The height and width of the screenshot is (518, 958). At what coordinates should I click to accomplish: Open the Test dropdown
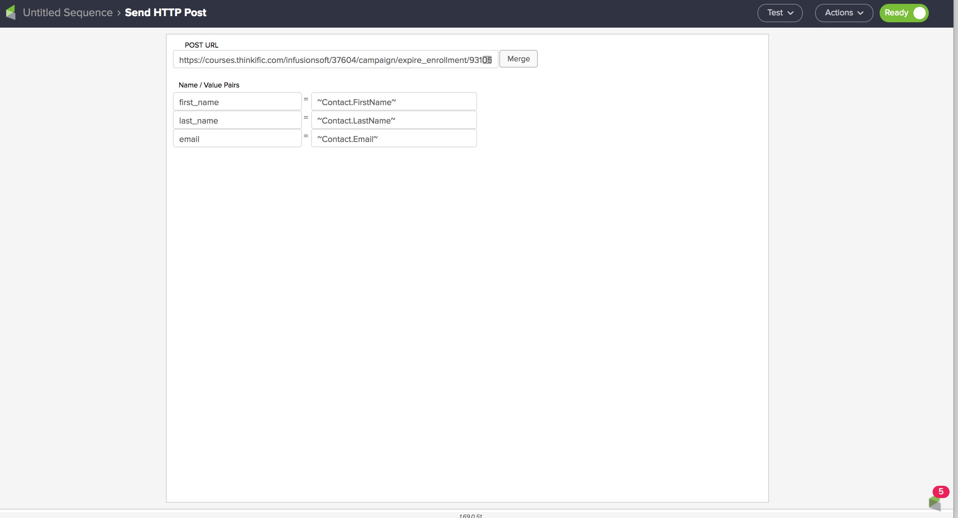[780, 13]
